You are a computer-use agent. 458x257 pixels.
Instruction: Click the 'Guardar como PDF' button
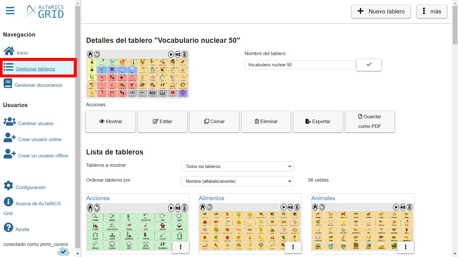370,121
